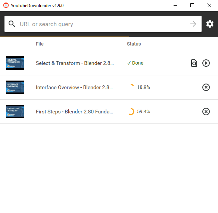This screenshot has height=213, width=218.
Task: Select 'First Steps - Blender 2.80 Funda...' title
Action: (74, 112)
